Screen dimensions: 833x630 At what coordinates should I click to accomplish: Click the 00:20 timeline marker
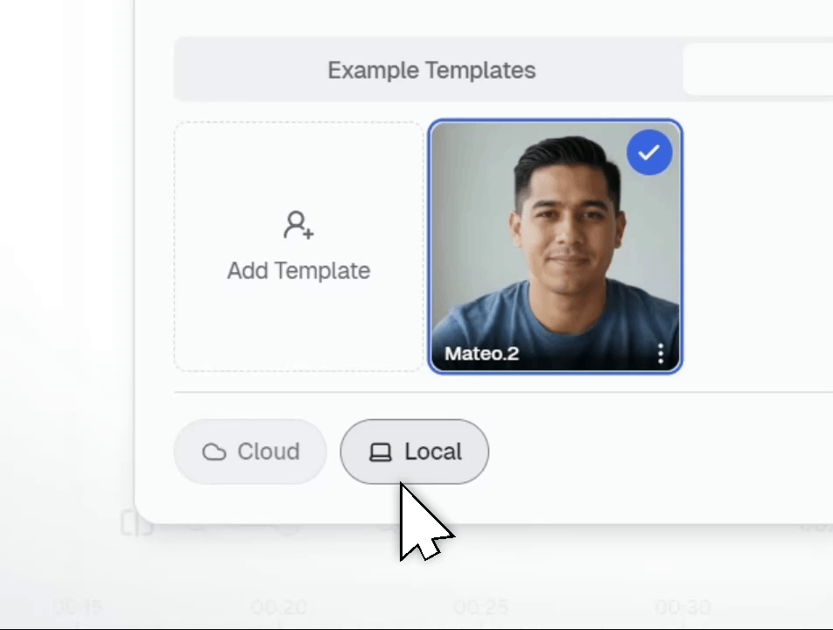279,607
